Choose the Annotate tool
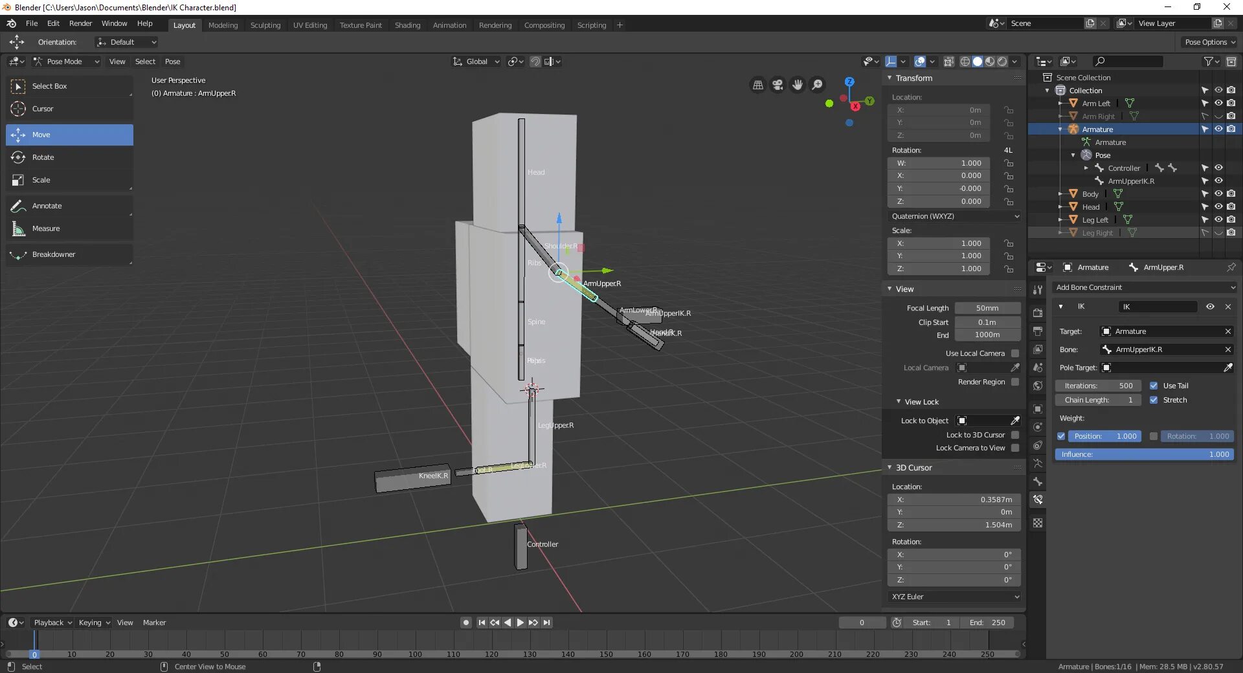 coord(47,206)
